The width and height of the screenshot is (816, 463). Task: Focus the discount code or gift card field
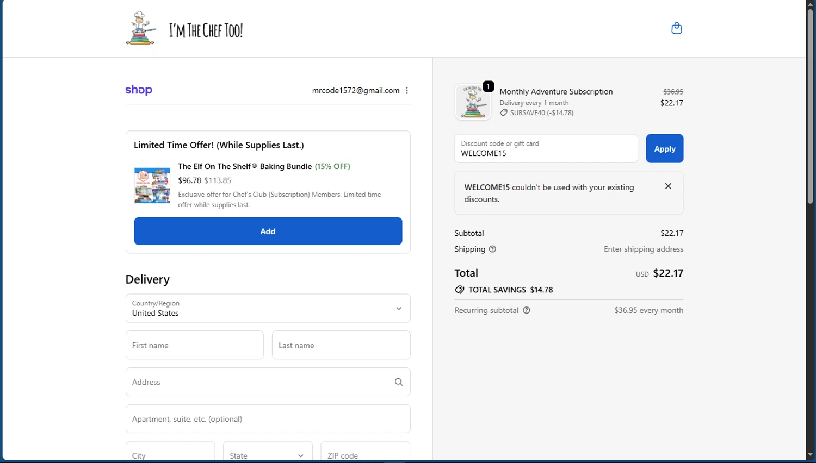pyautogui.click(x=546, y=148)
